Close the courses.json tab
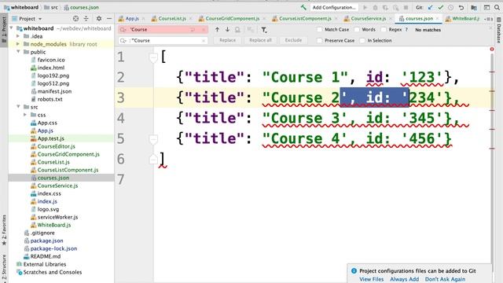Viewport: 503px width, 283px height. (x=437, y=19)
